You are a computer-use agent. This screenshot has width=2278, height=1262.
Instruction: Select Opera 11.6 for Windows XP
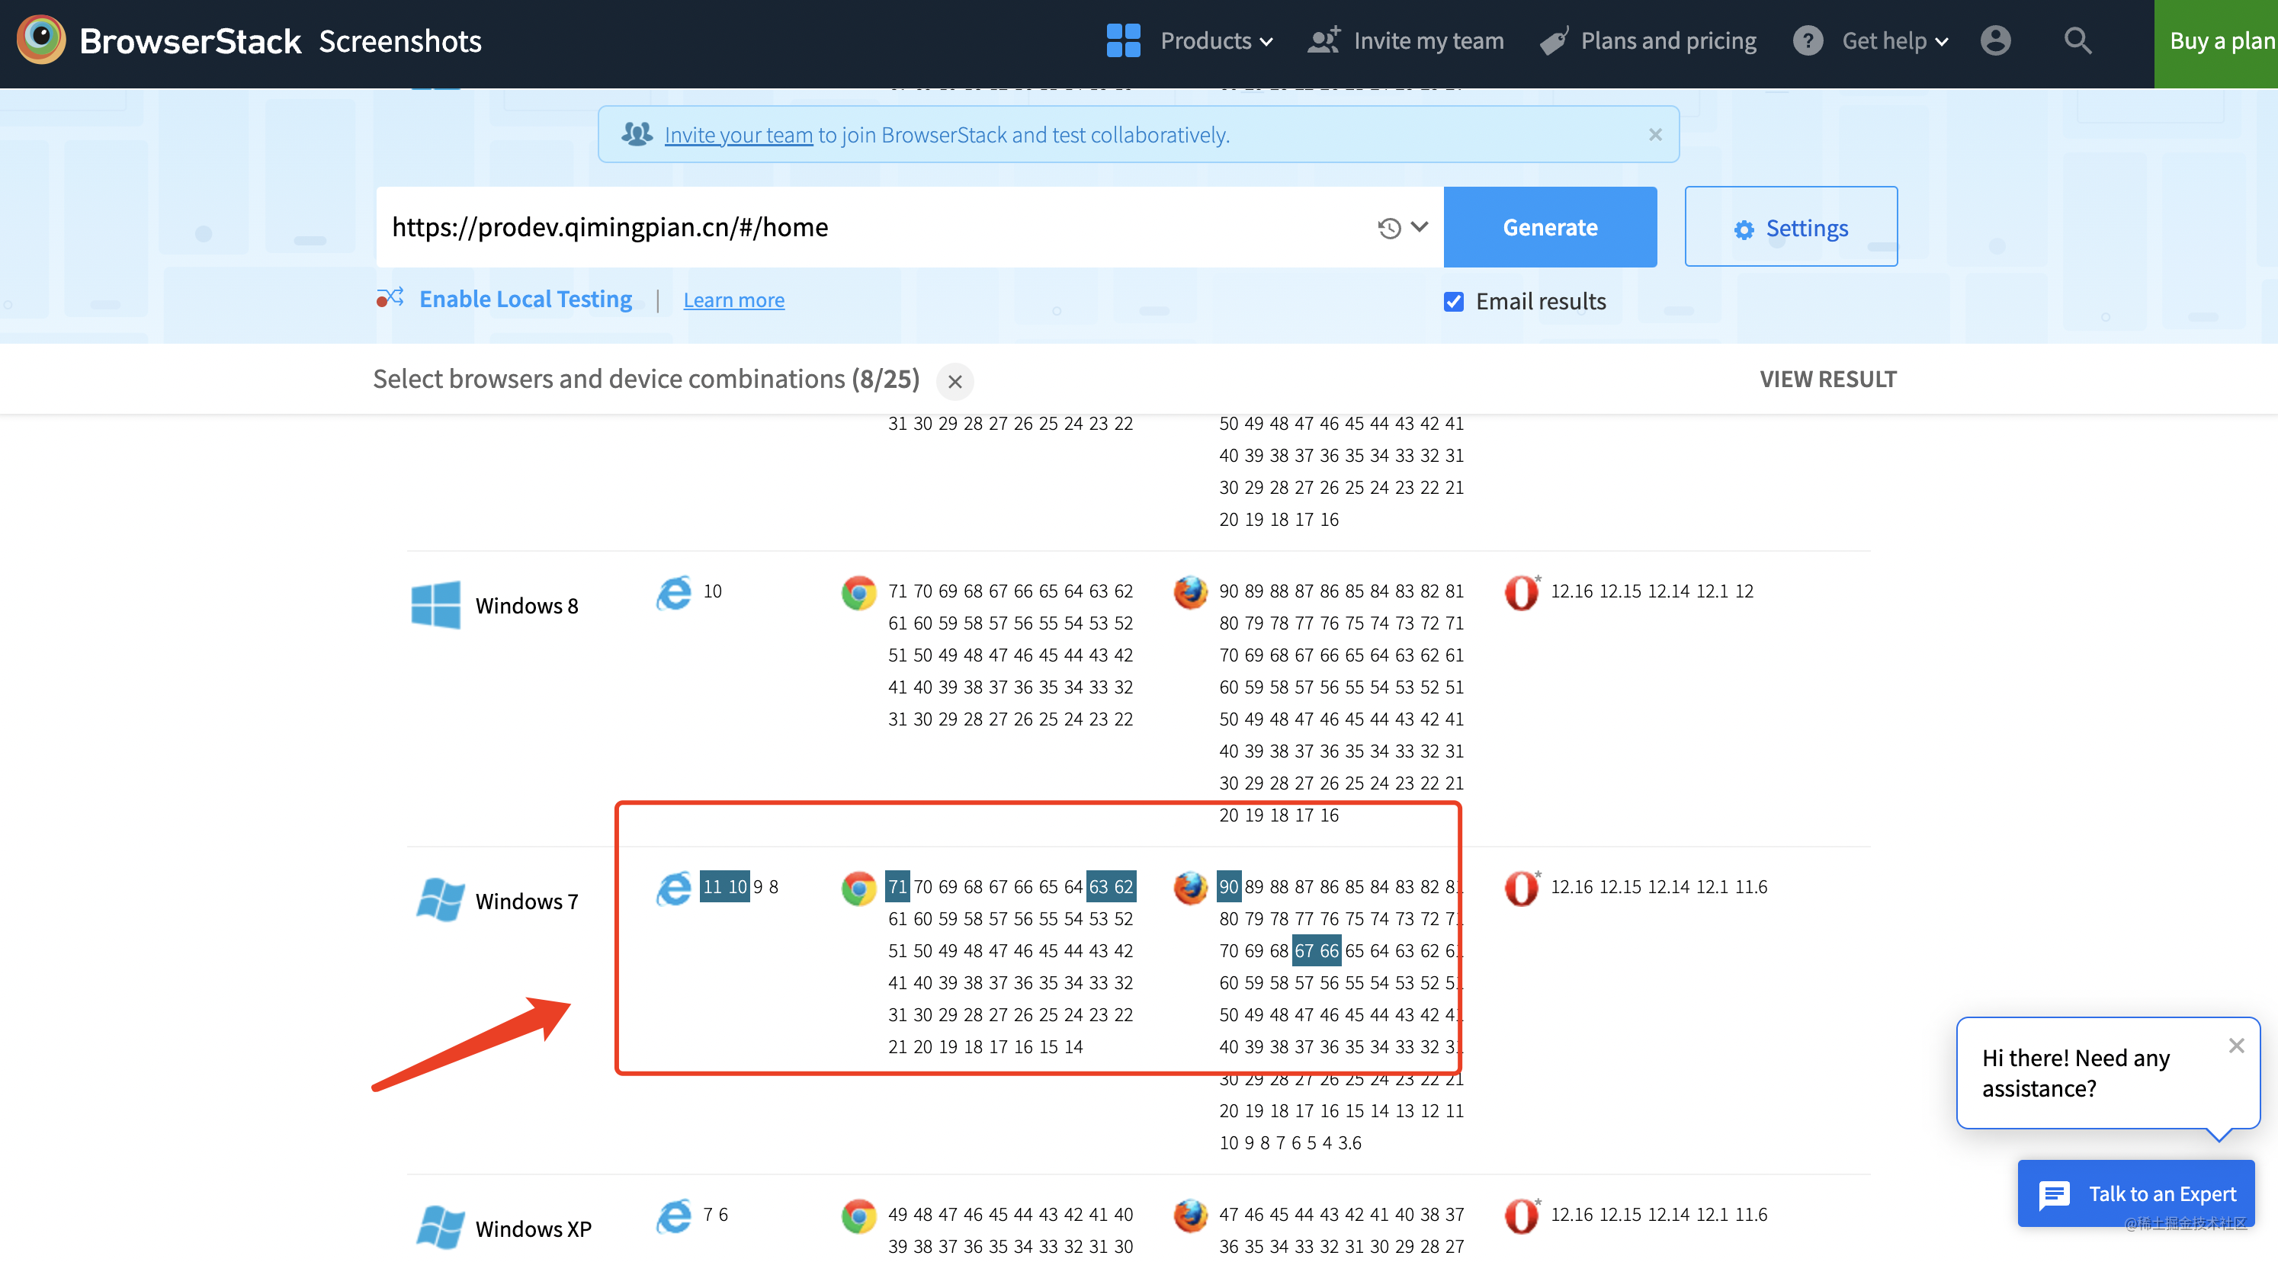1751,1214
